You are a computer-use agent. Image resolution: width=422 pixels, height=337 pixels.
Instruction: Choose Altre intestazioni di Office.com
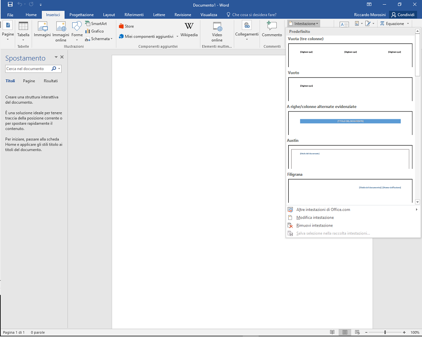353,210
